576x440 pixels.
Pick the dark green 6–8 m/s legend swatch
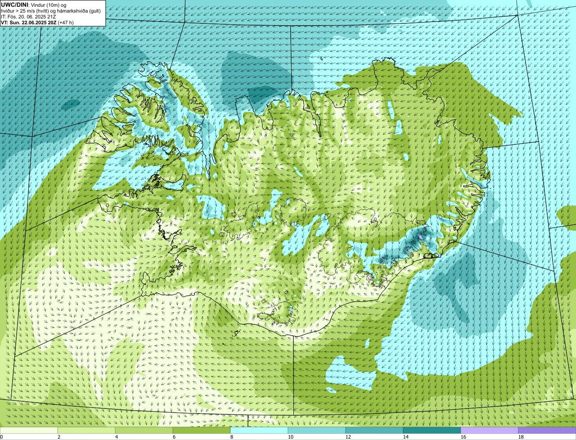click(202, 431)
